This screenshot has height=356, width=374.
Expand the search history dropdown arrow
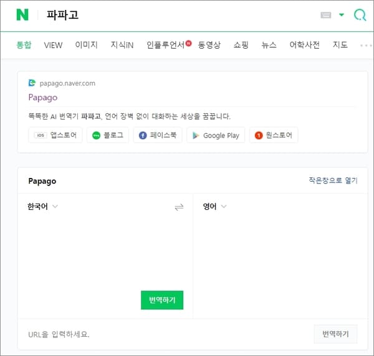pos(342,15)
